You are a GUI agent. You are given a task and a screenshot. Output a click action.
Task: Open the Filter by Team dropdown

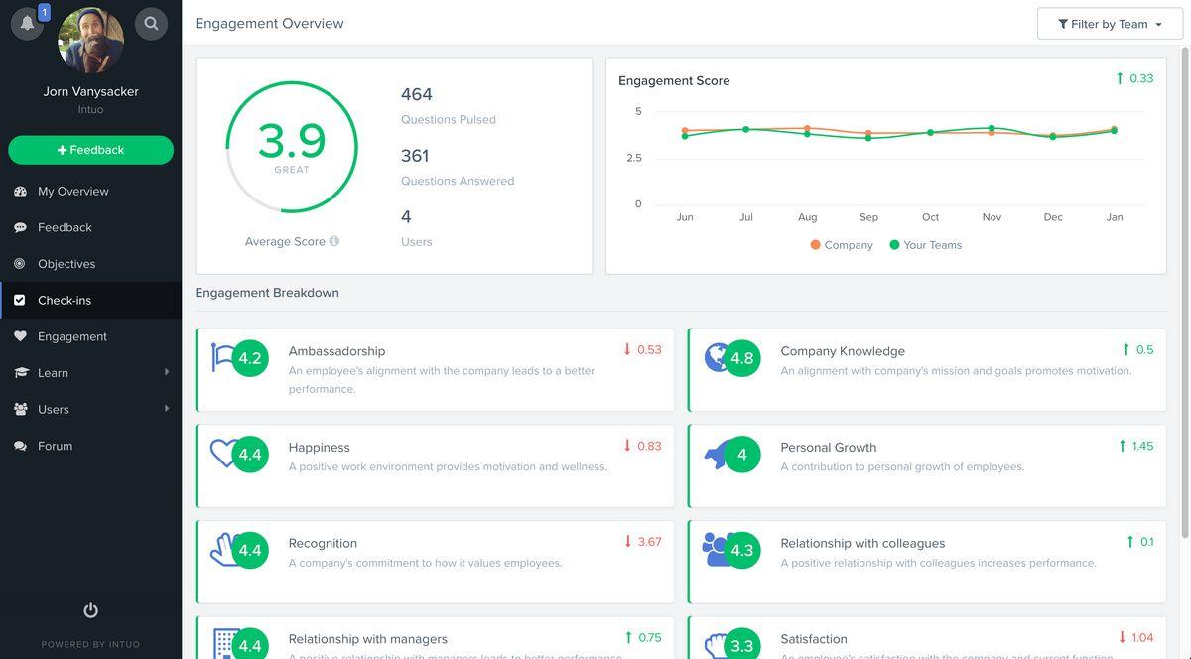(1110, 24)
